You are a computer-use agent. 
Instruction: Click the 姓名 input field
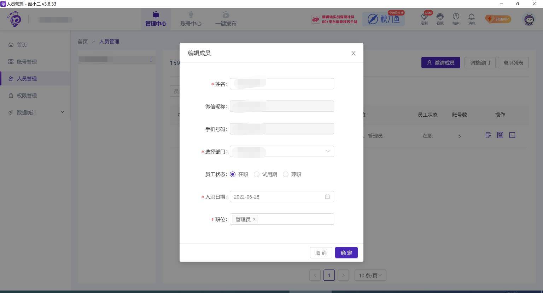(x=282, y=84)
